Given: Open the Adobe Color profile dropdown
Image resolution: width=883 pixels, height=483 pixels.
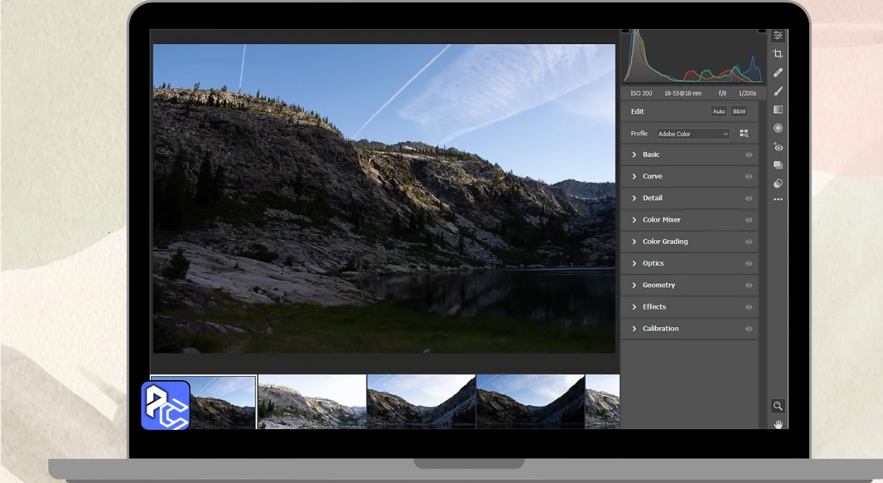Looking at the screenshot, I should [693, 134].
